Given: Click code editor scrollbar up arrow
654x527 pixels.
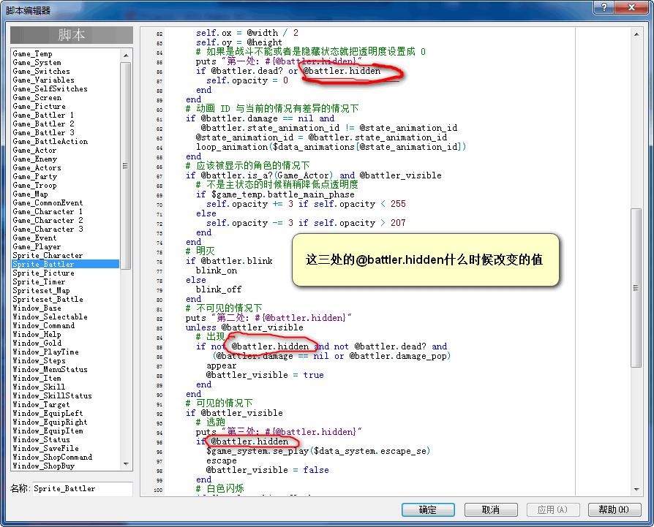Looking at the screenshot, I should [x=636, y=34].
